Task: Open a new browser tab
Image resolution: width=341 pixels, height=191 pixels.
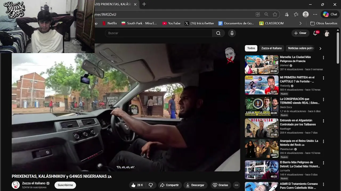Action: click(x=144, y=4)
